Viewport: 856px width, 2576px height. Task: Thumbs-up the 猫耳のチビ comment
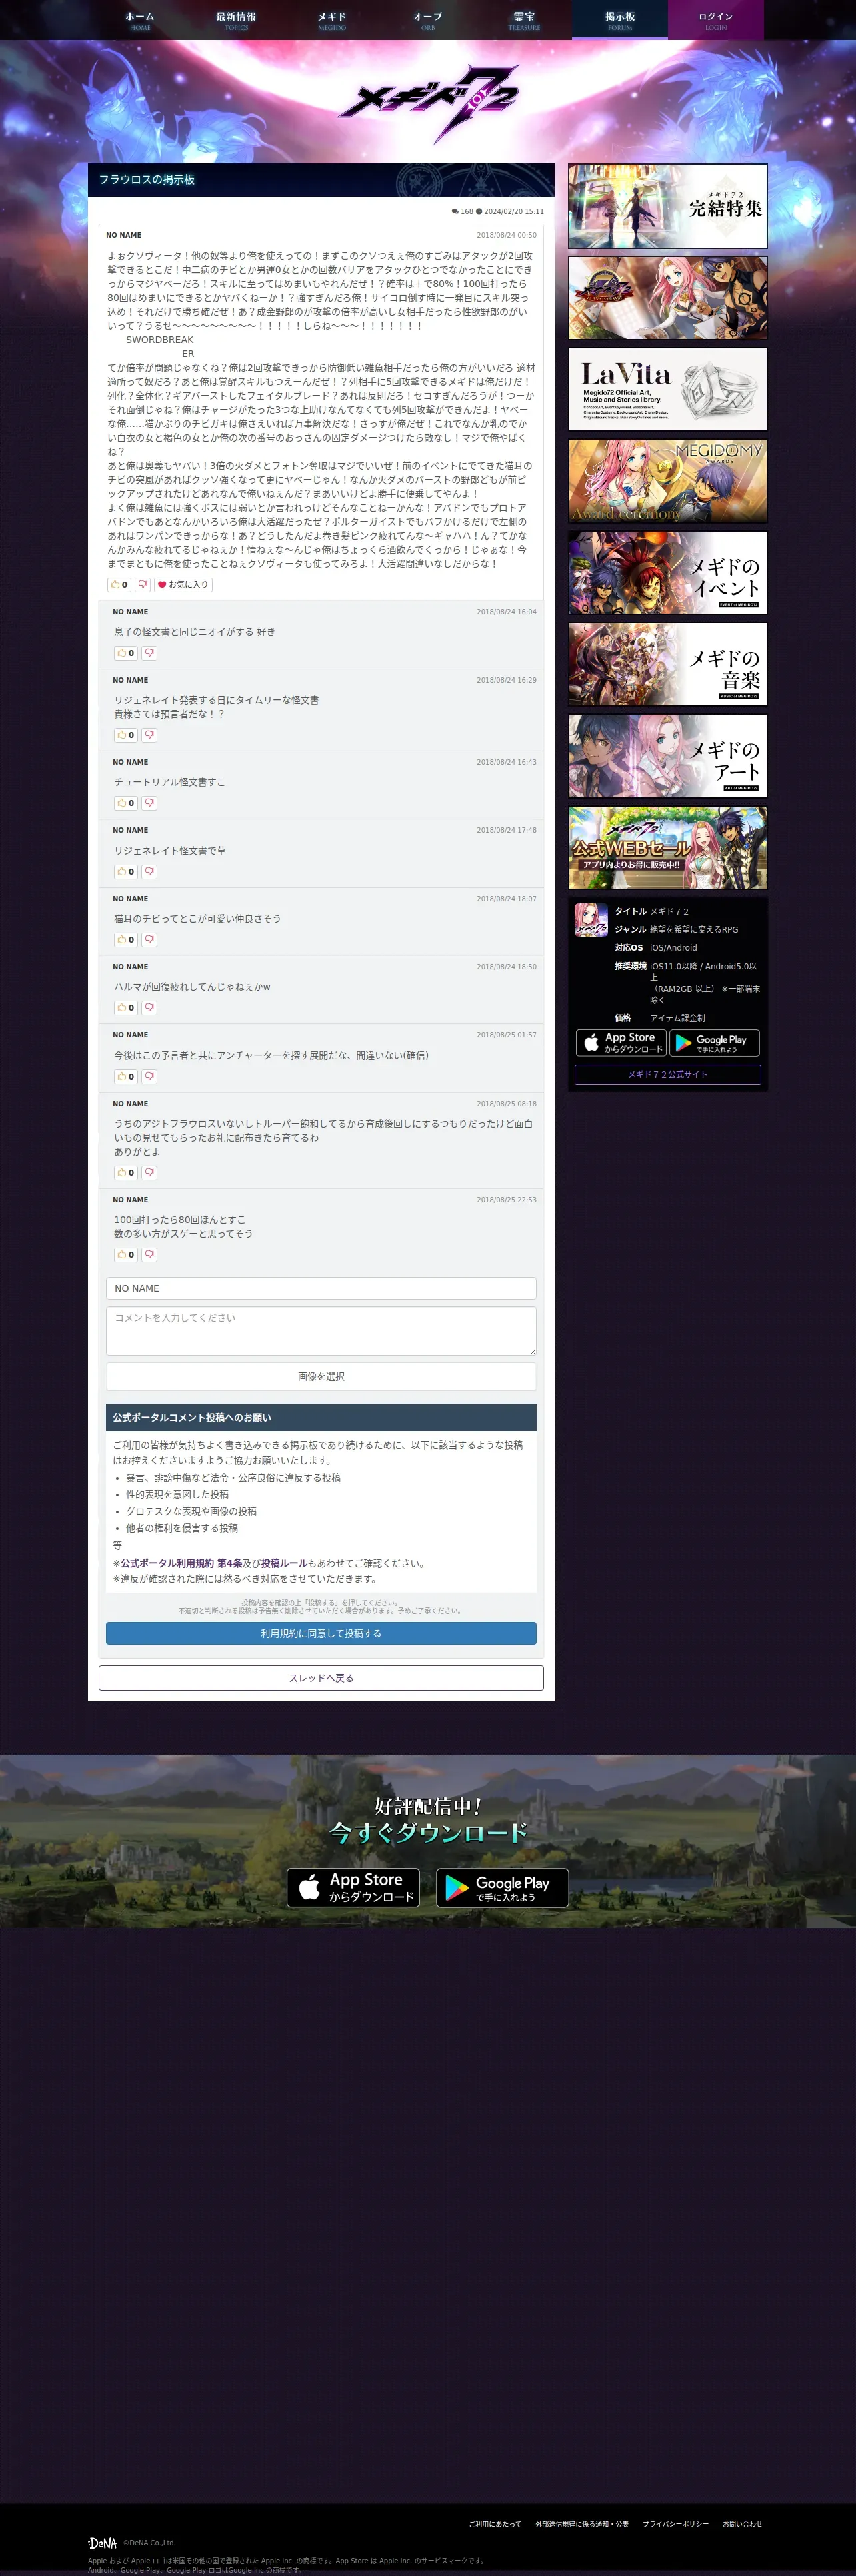click(x=126, y=940)
